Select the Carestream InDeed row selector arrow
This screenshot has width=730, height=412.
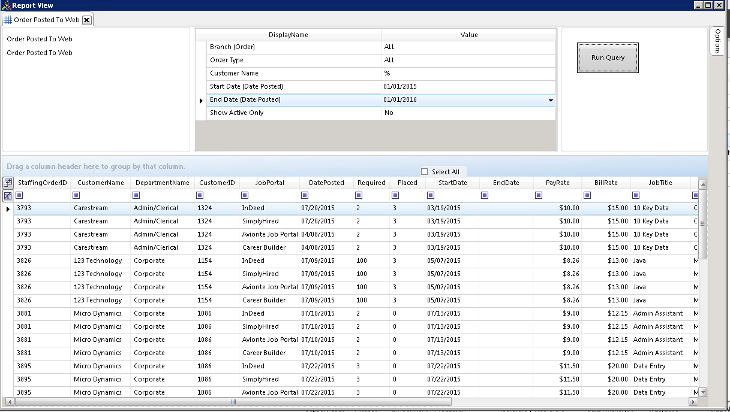click(8, 208)
